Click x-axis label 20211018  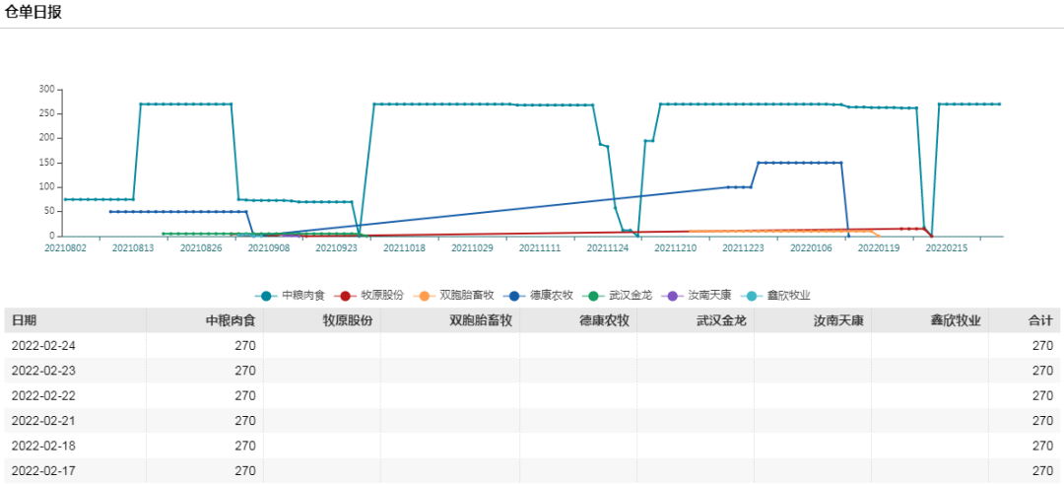(404, 248)
